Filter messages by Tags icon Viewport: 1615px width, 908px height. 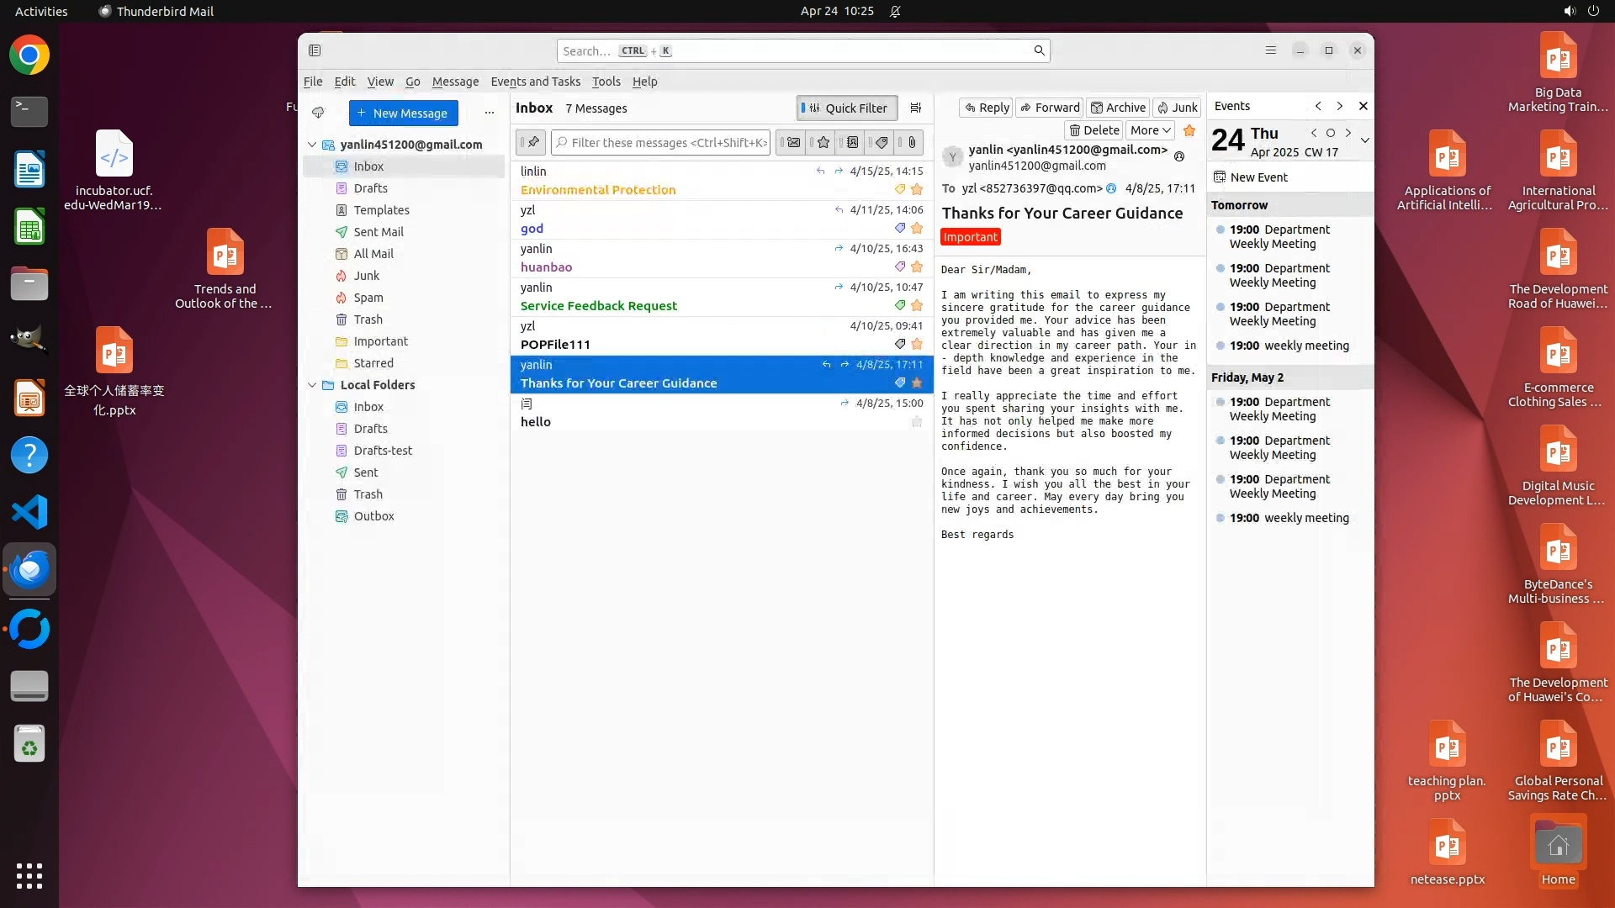tap(882, 142)
